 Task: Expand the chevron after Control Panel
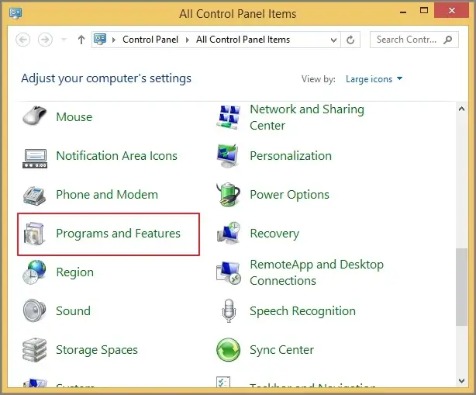[188, 40]
